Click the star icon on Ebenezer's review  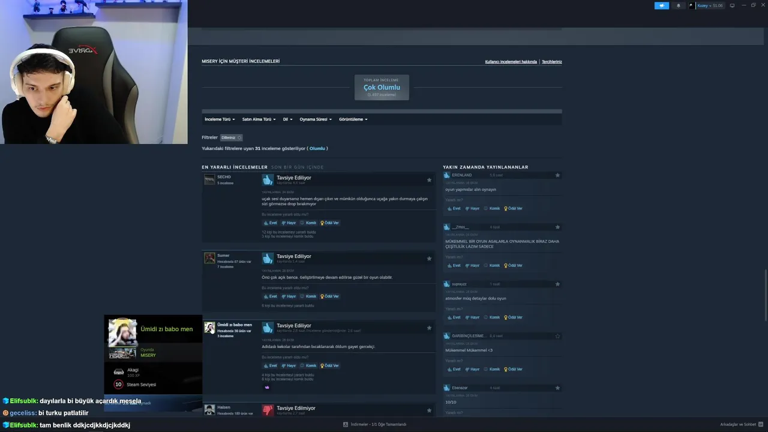coord(557,388)
